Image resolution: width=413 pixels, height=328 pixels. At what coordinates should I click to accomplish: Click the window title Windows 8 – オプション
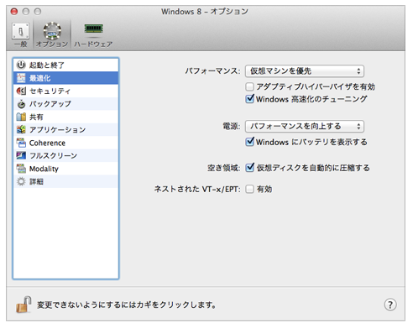tap(205, 12)
